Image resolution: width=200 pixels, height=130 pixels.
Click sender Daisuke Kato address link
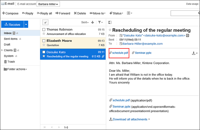click(x=154, y=36)
